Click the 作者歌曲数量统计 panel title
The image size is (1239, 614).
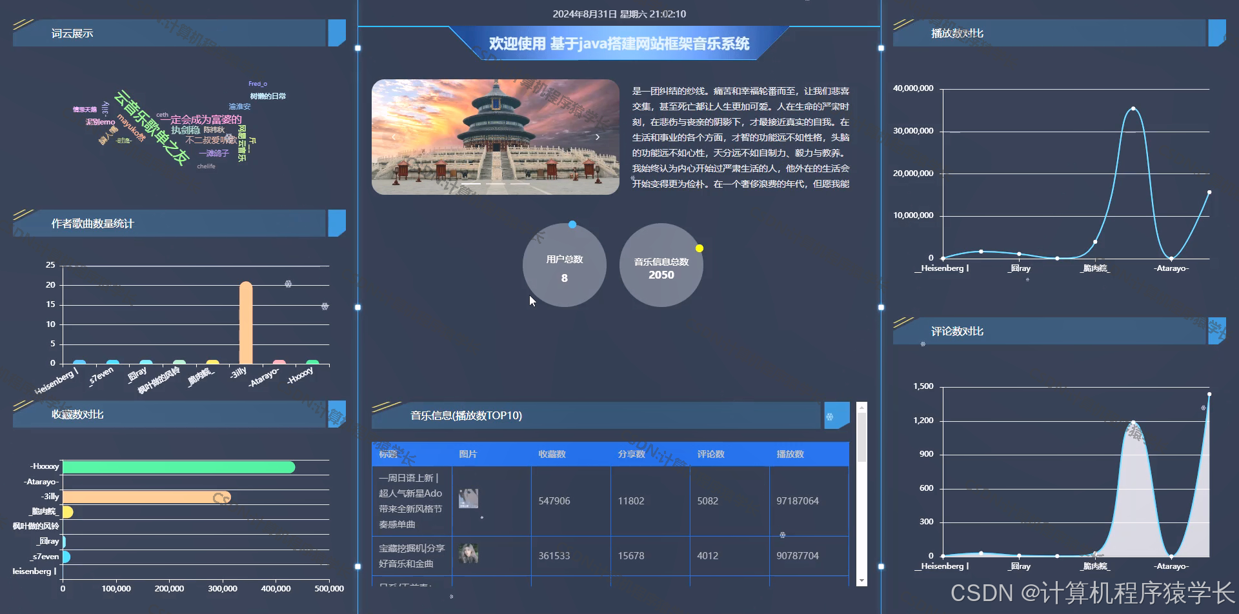click(93, 224)
